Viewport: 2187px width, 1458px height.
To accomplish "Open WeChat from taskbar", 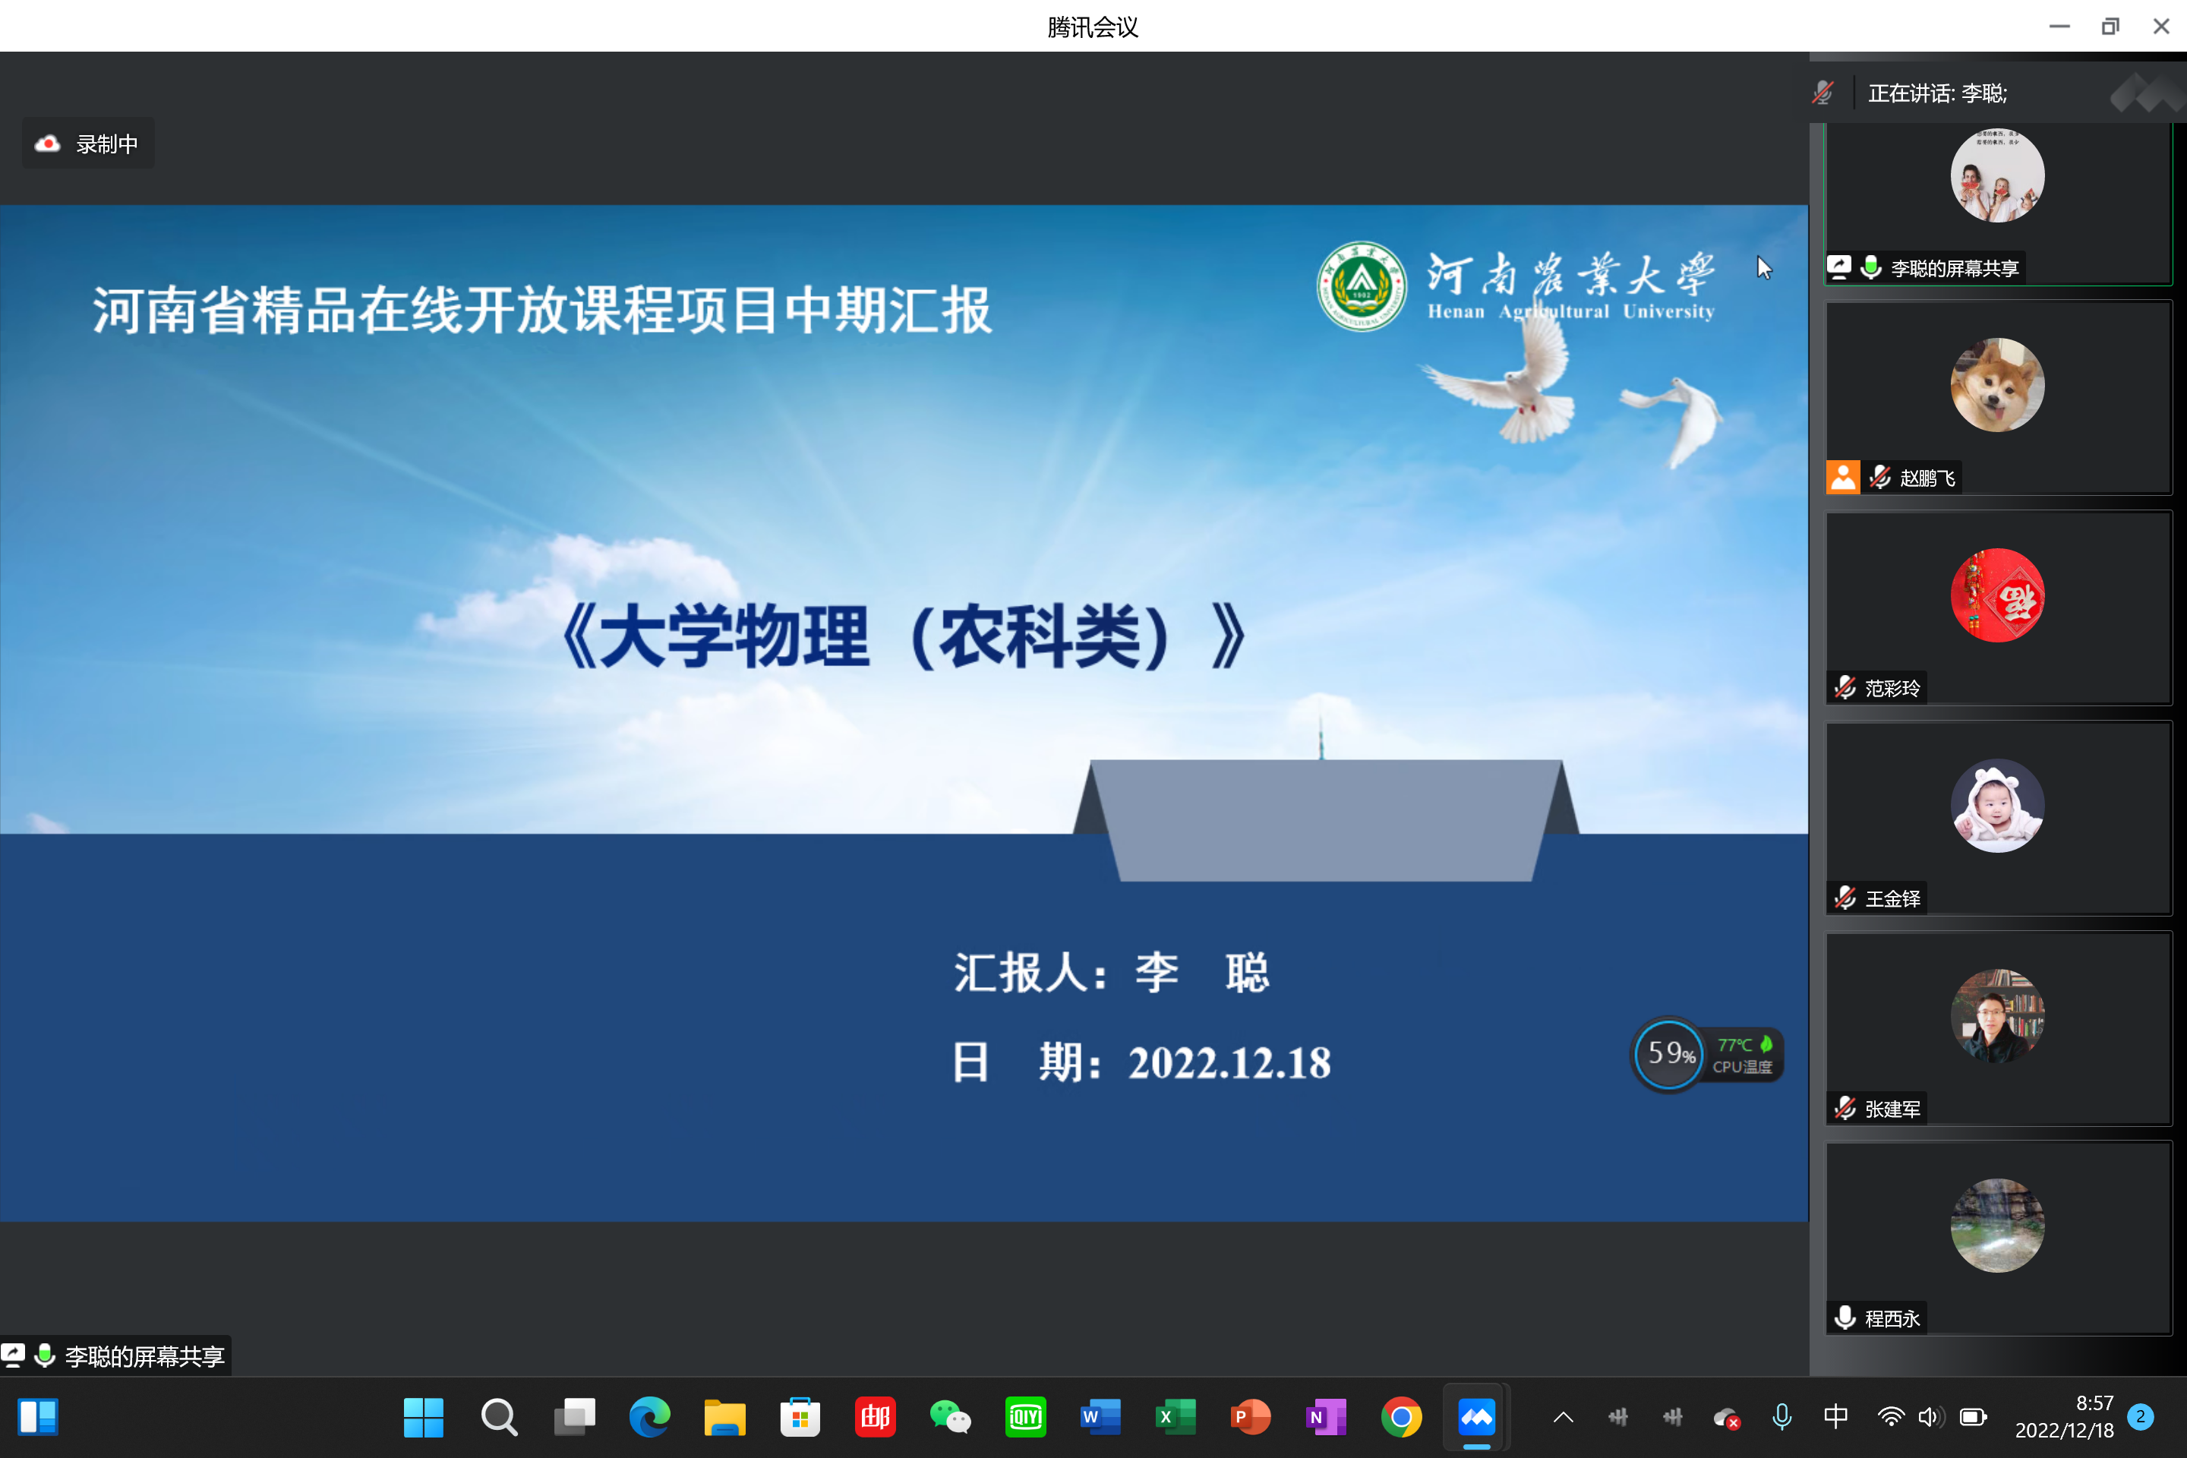I will pos(950,1417).
